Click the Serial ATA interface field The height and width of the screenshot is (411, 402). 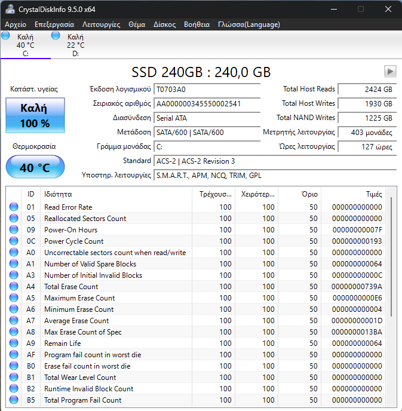(x=207, y=118)
